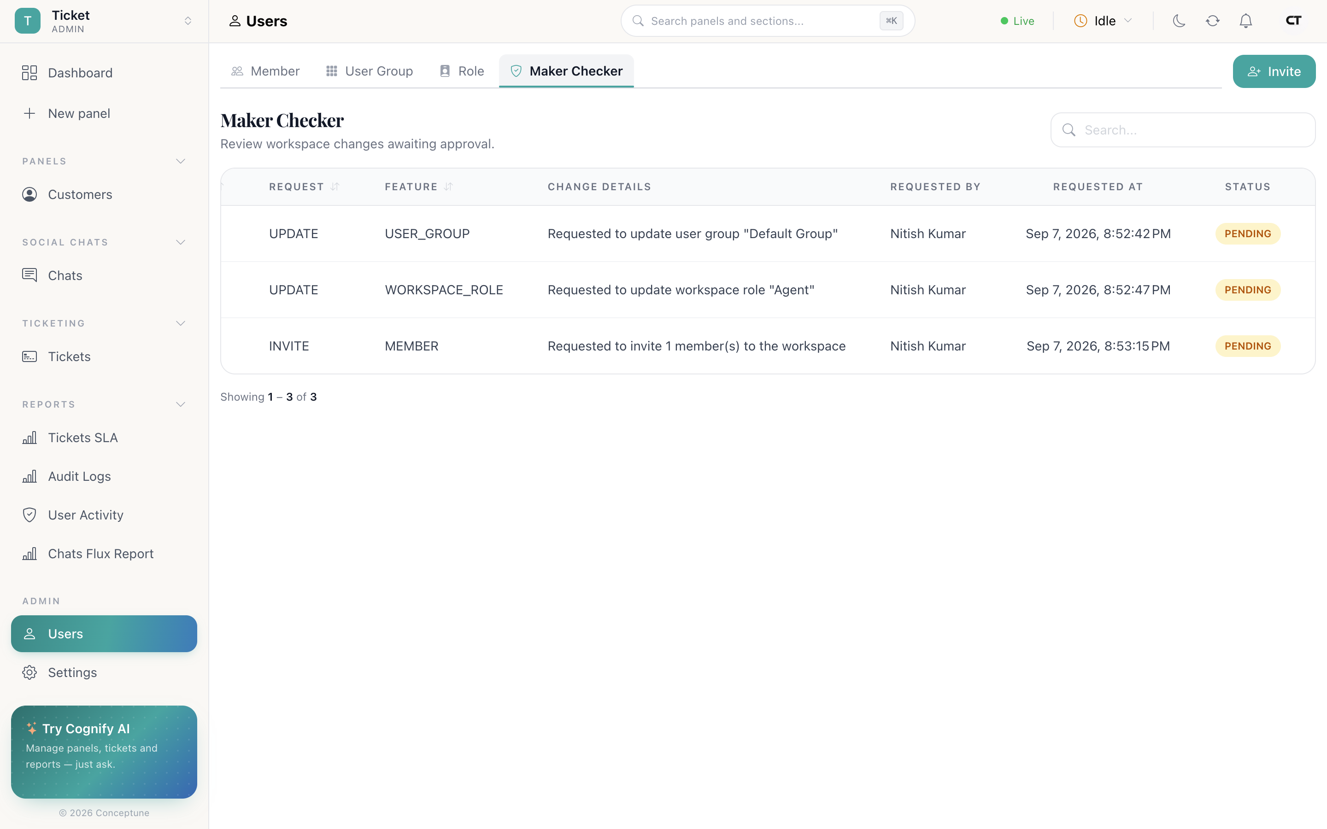Collapse the Reports section chevron
Viewport: 1327px width, 829px height.
[181, 405]
